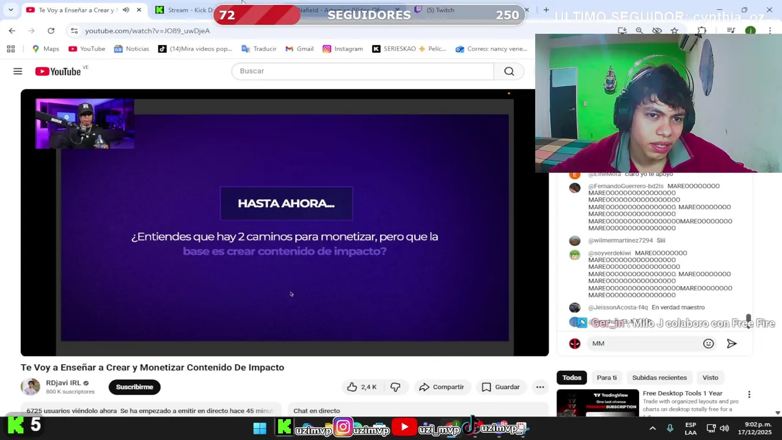The width and height of the screenshot is (782, 440).
Task: Open the browser extensions puzzle icon
Action: (x=701, y=31)
